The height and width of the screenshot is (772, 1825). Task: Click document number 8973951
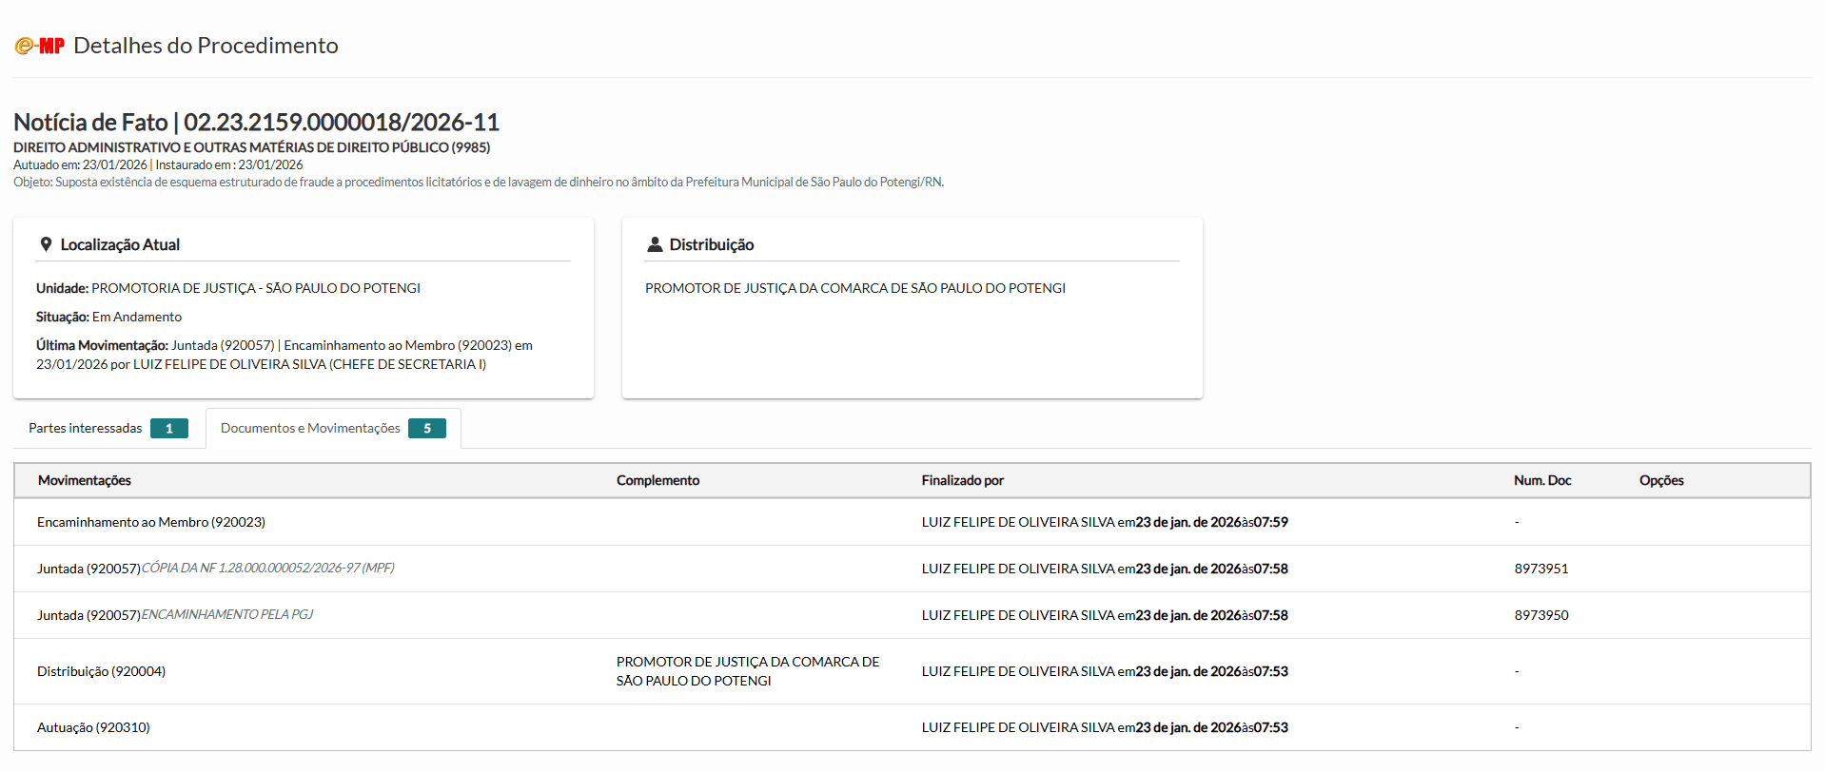1541,569
